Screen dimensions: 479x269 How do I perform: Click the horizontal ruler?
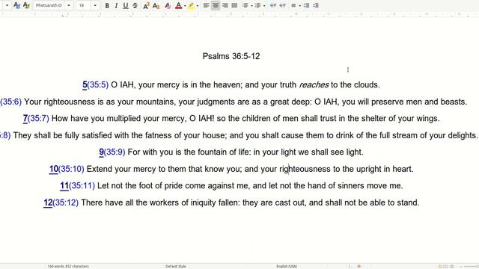[239, 15]
